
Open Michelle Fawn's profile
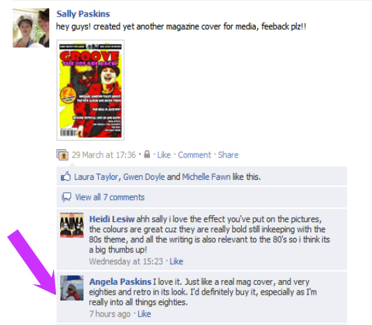pos(206,177)
